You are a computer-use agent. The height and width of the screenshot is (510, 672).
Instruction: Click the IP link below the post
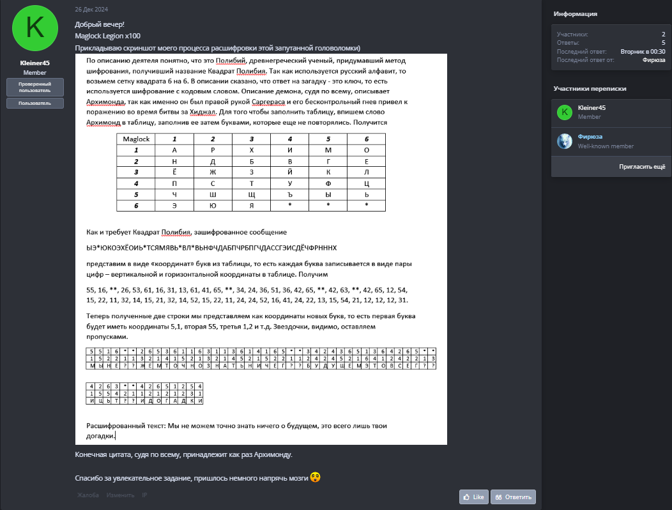(144, 495)
